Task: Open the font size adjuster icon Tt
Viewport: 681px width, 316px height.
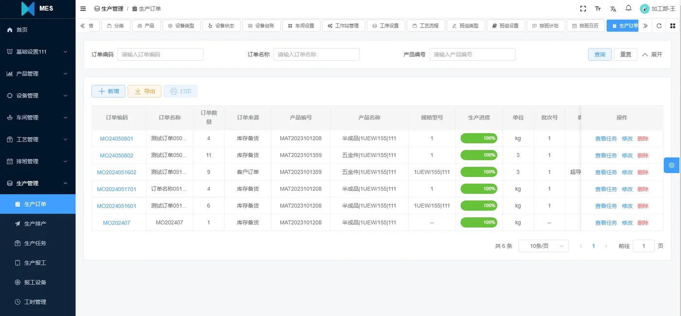Action: (x=597, y=8)
